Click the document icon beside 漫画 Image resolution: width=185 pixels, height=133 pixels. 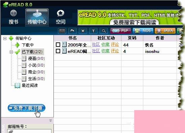pyautogui.click(x=24, y=59)
